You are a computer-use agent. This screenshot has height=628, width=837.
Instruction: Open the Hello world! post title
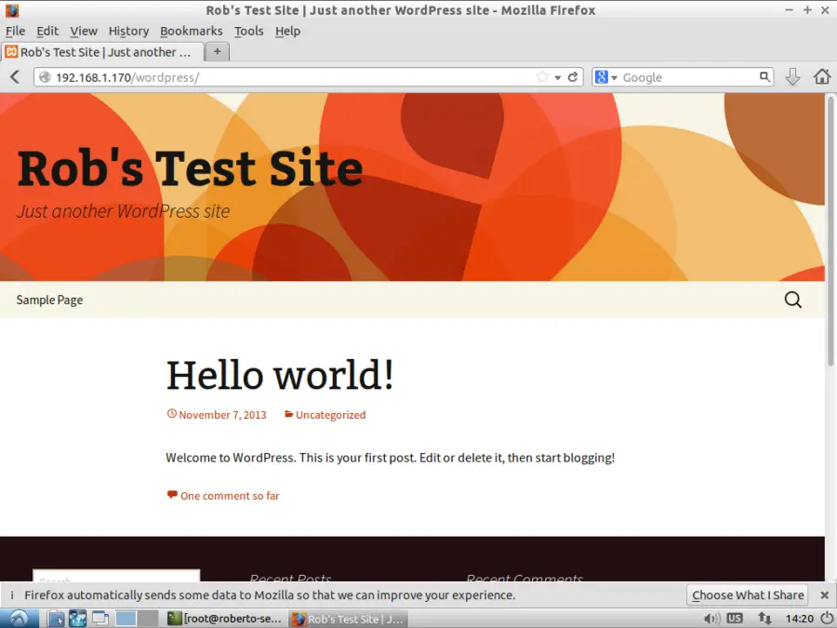tap(280, 375)
